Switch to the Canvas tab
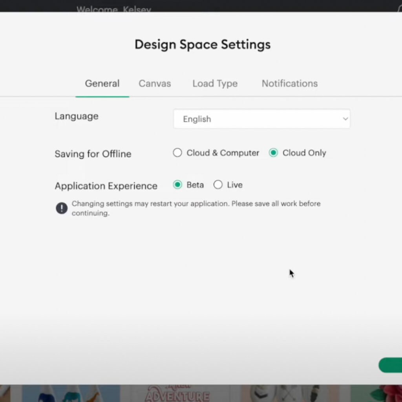 click(x=155, y=83)
